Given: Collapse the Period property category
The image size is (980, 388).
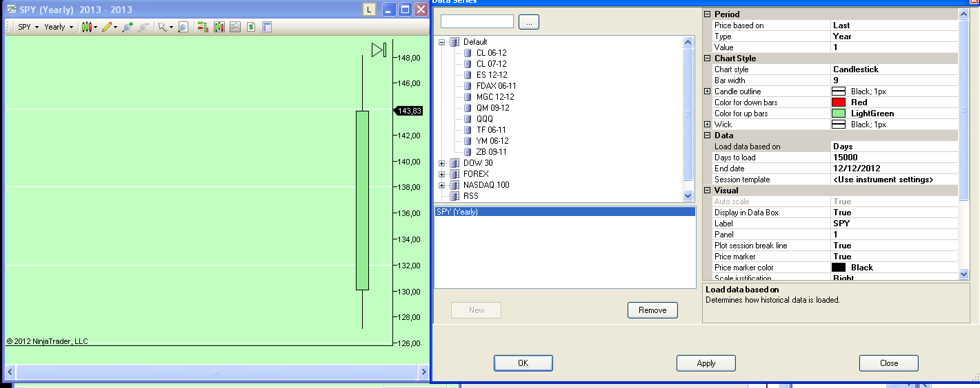Looking at the screenshot, I should coord(707,14).
